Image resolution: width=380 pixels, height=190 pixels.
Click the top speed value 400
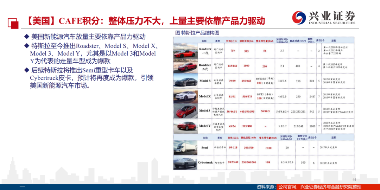click(x=298, y=66)
